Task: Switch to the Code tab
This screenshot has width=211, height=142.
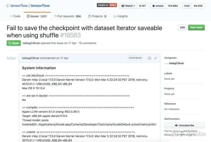Action: point(15,16)
